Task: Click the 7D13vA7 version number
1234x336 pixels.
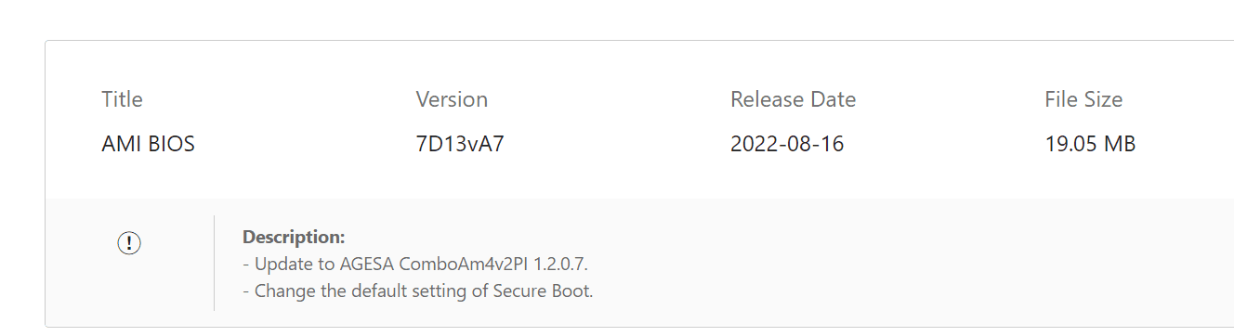Action: pyautogui.click(x=460, y=144)
